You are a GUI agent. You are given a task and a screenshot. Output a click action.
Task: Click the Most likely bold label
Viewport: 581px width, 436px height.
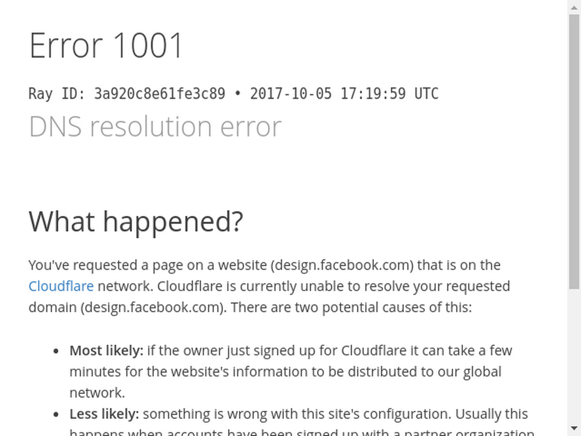point(106,350)
